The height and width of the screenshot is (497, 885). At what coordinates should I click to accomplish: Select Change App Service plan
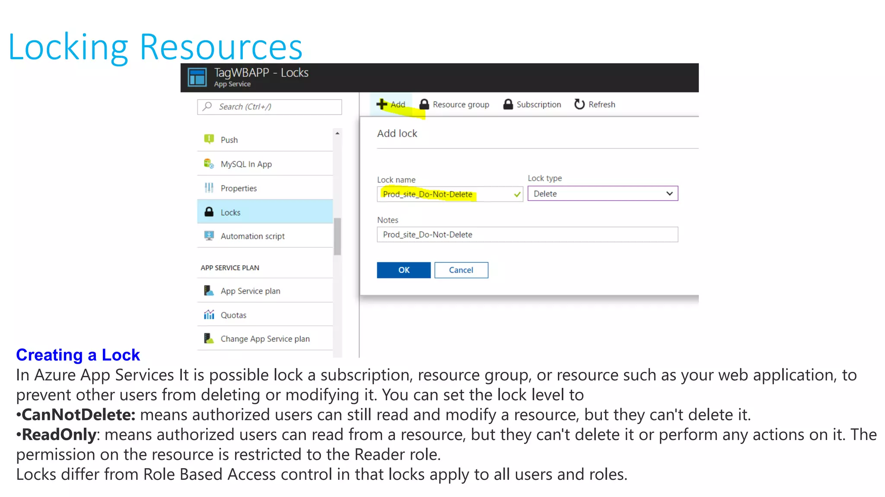pyautogui.click(x=265, y=338)
